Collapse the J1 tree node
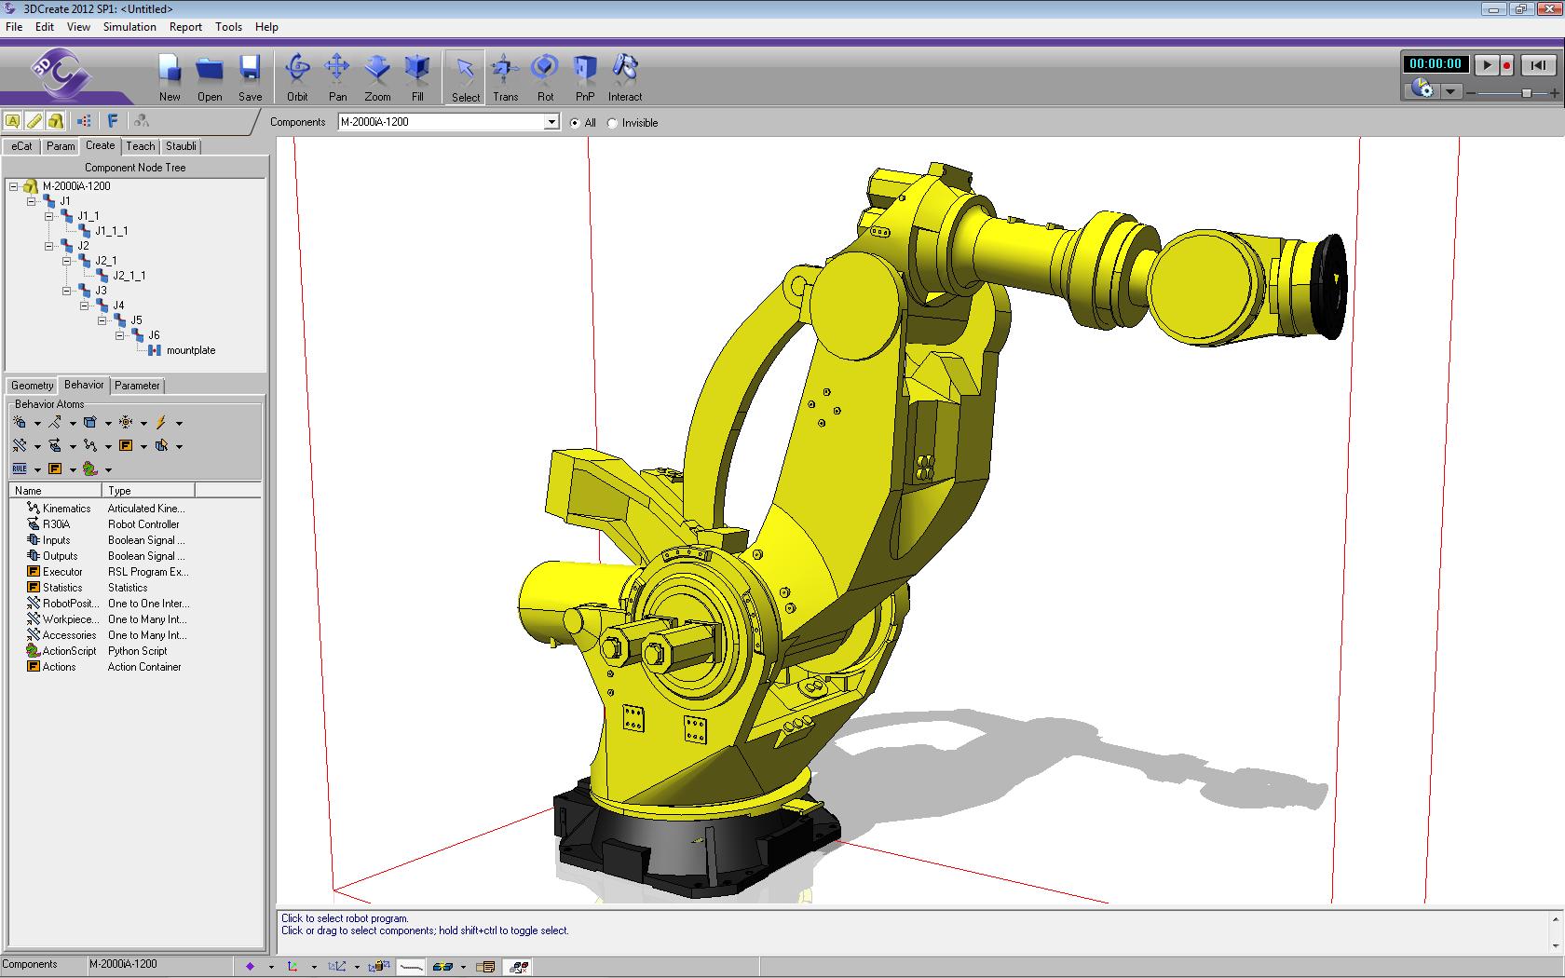The height and width of the screenshot is (978, 1565). coord(32,201)
